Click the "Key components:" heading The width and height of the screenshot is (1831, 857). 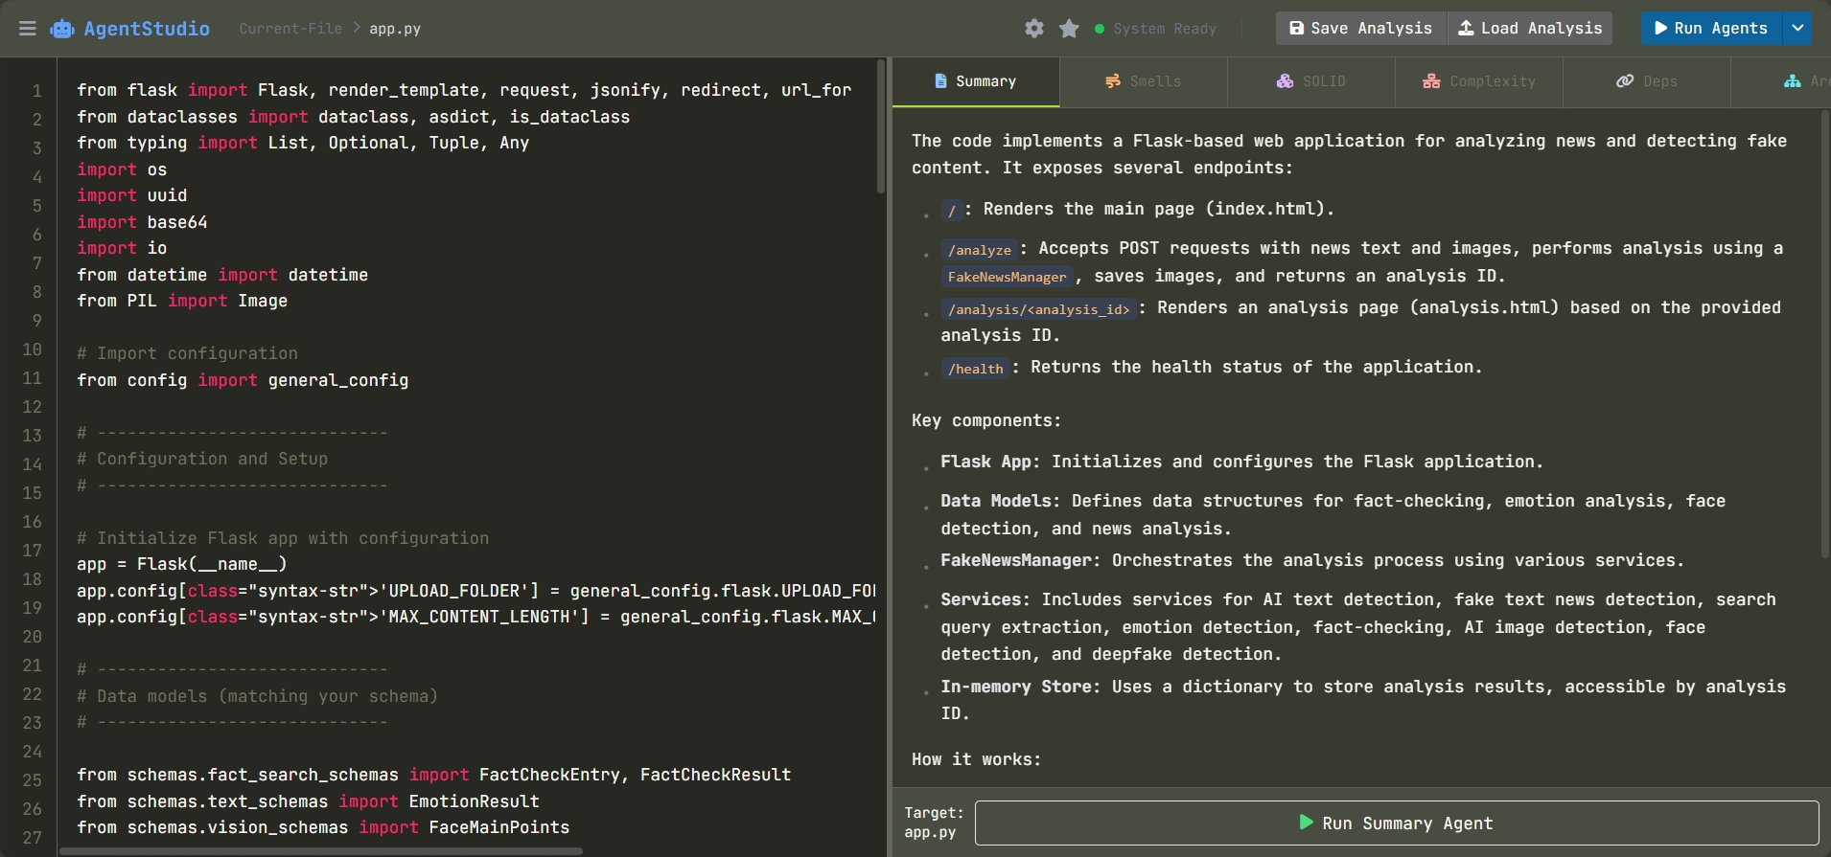986,420
